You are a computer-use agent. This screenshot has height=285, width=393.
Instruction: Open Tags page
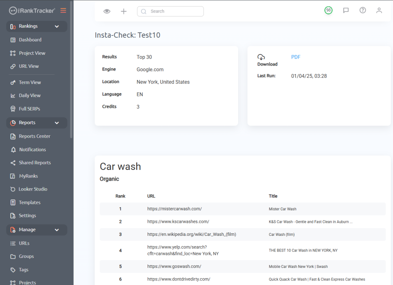pyautogui.click(x=24, y=270)
